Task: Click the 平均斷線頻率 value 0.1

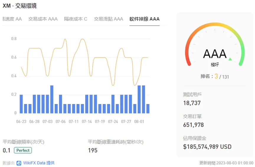Action: (6, 151)
